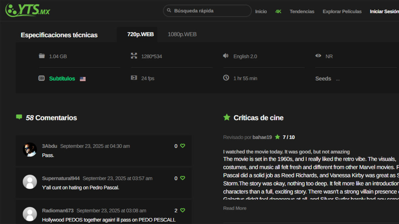Focus the Búsqueda rápida search field
Viewport: 399px width, 224px height.
pyautogui.click(x=207, y=11)
